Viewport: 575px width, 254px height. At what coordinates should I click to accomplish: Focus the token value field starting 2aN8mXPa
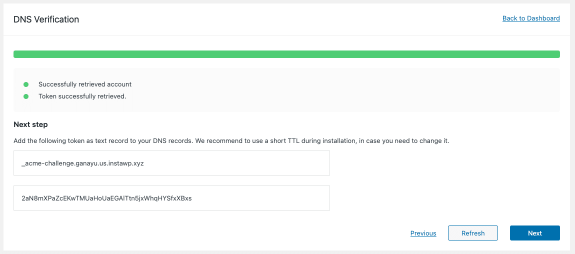coord(171,198)
